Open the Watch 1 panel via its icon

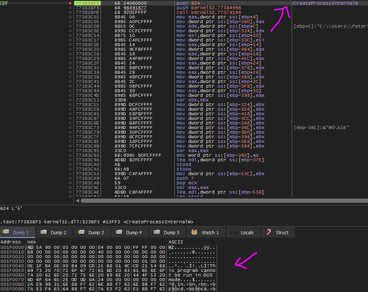point(194,233)
